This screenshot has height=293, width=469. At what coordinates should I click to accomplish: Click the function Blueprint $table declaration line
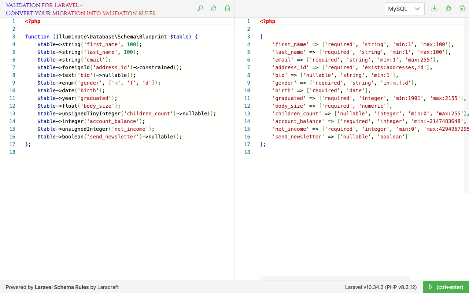pyautogui.click(x=111, y=37)
